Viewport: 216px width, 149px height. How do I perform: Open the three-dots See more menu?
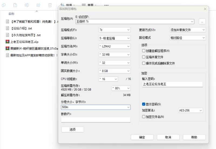pyautogui.click(x=106, y=5)
